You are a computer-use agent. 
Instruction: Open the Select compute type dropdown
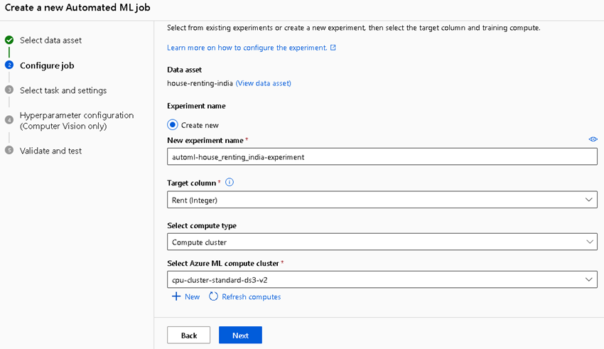[382, 242]
